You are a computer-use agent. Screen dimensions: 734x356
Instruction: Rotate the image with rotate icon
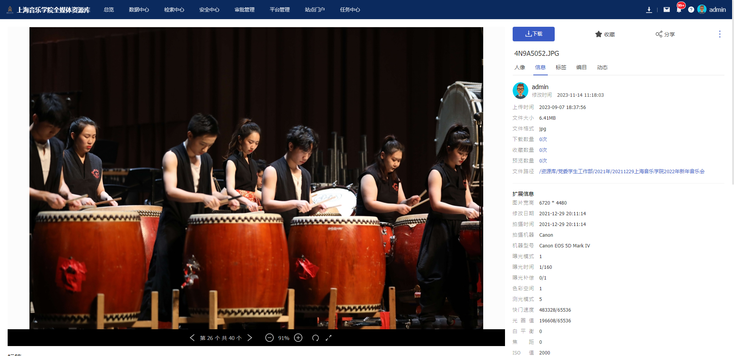click(x=315, y=338)
